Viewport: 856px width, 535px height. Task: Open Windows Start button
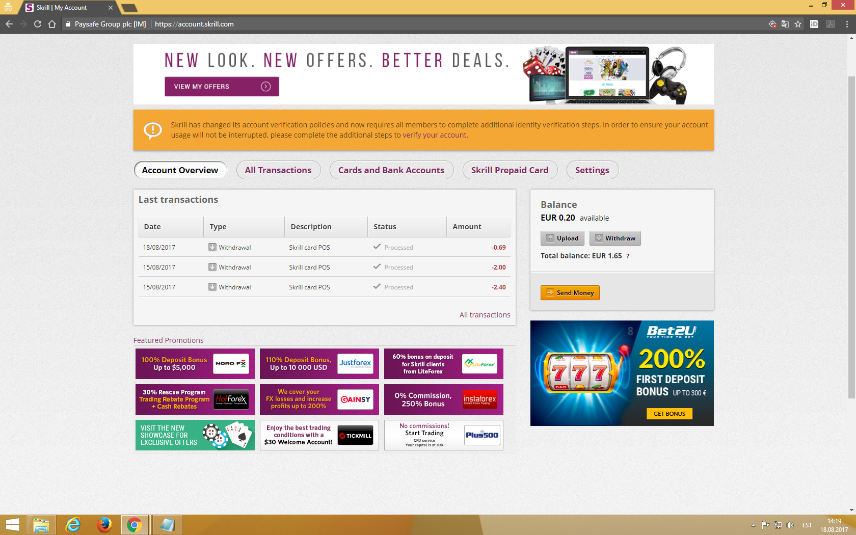click(x=12, y=525)
